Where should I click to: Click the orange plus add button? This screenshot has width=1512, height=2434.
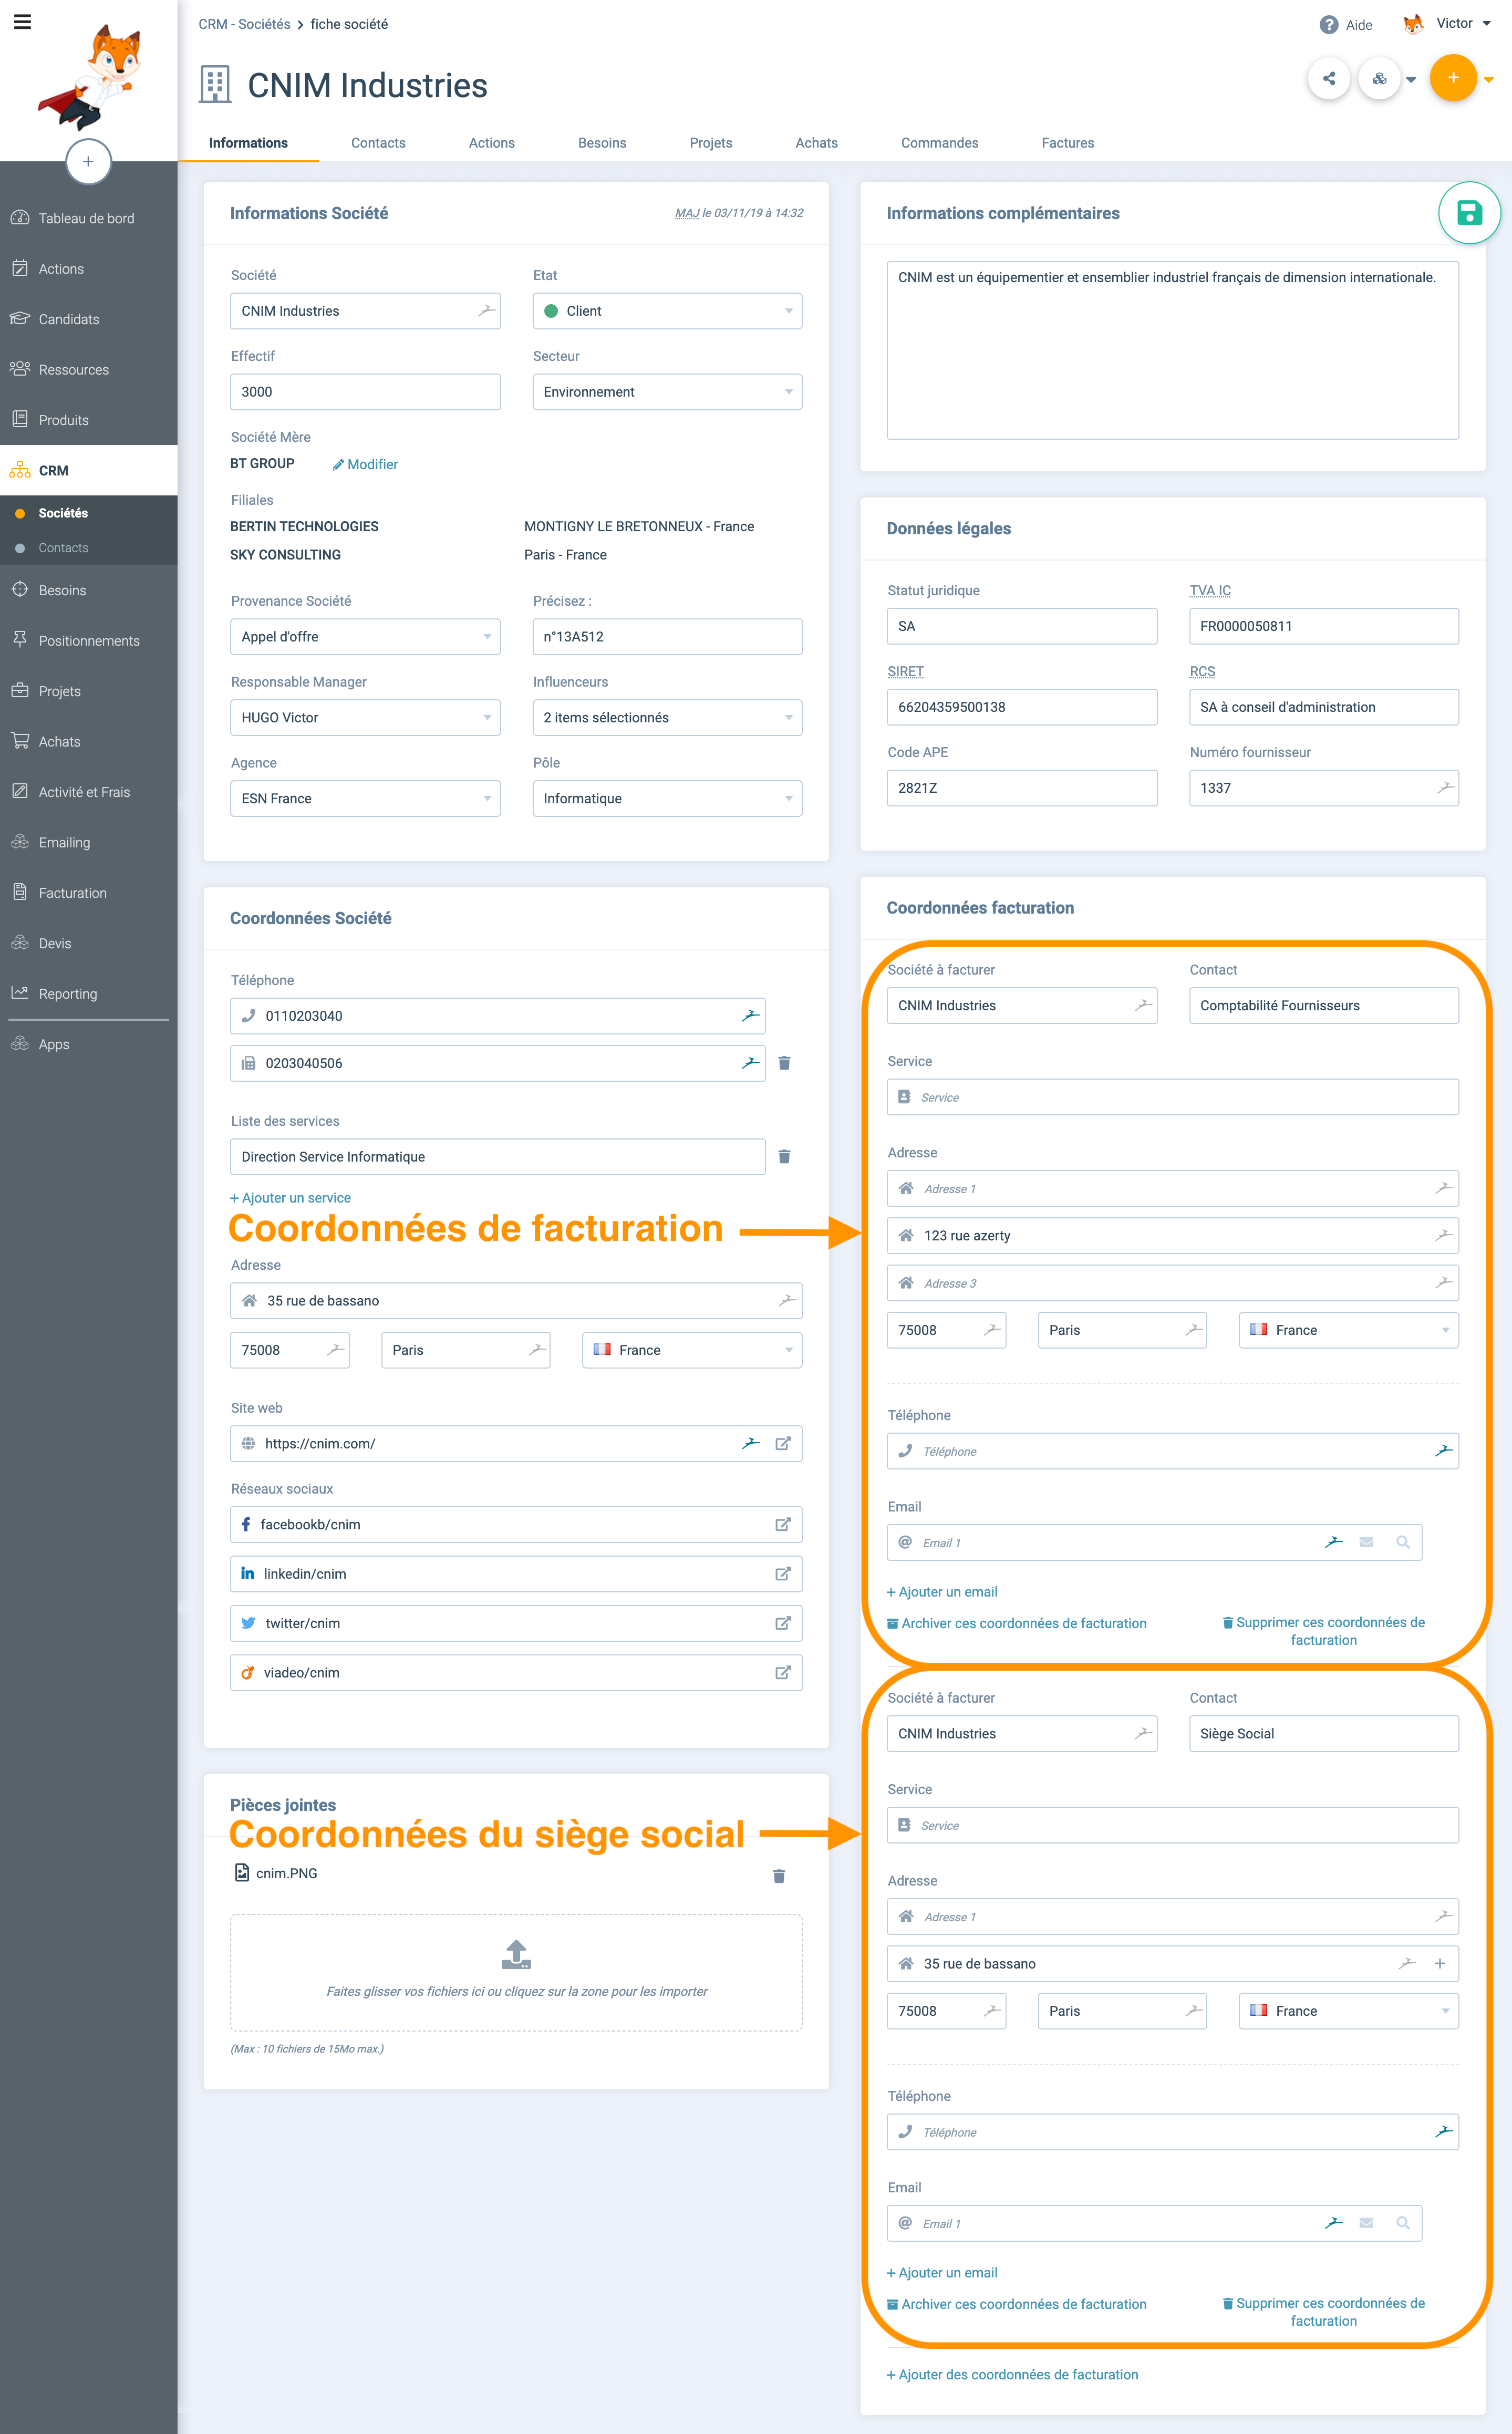pos(1453,78)
